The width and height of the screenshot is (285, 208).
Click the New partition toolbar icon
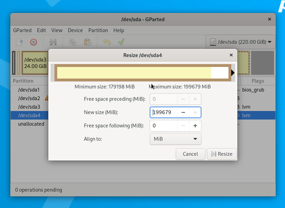click(20, 42)
